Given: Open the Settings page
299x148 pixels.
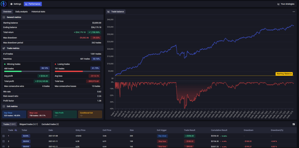Looking at the screenshot, I should 16,4.
